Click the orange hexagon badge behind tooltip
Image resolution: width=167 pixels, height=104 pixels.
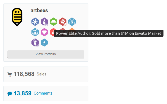(72, 29)
